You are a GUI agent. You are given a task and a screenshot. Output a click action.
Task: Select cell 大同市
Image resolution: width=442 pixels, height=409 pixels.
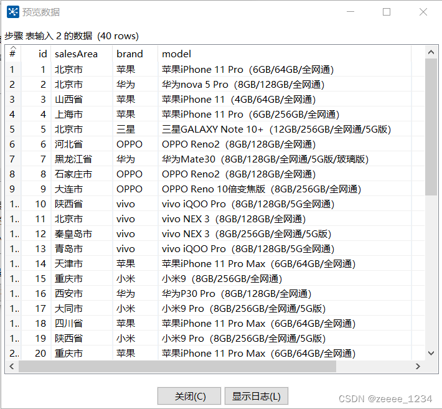coord(82,308)
